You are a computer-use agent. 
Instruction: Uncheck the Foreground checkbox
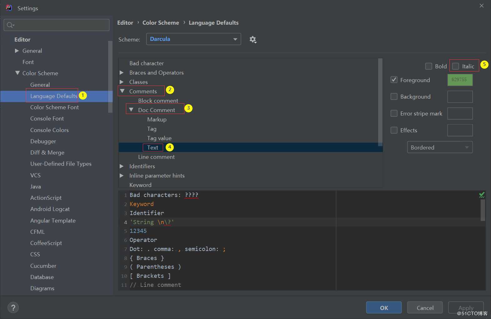click(394, 80)
